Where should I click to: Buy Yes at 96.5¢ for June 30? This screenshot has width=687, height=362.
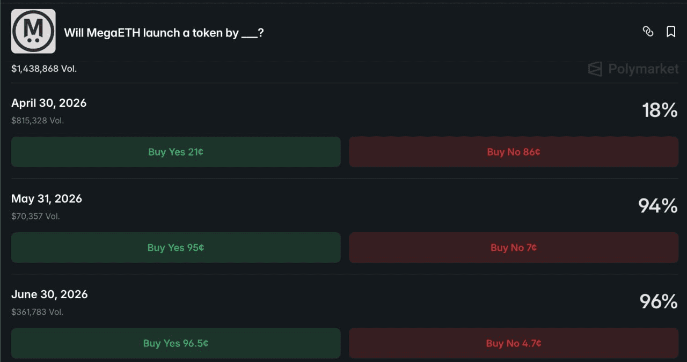176,343
